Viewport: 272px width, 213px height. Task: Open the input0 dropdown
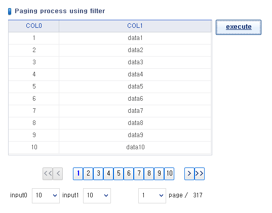[x=46, y=196]
